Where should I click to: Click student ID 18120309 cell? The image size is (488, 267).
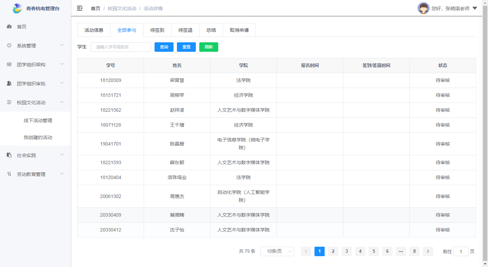point(110,80)
